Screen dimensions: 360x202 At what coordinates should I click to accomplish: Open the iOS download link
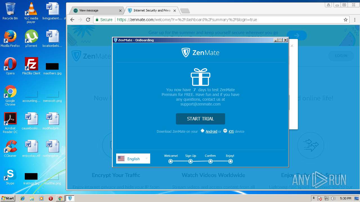[231, 131]
